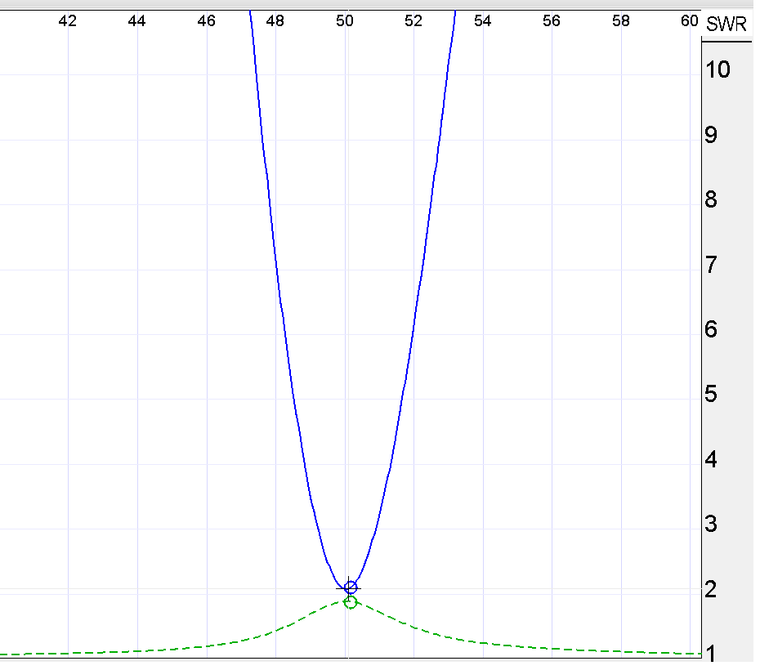The height and width of the screenshot is (670, 760).
Task: Click the green circle marker on the dashed curve
Action: [x=351, y=602]
